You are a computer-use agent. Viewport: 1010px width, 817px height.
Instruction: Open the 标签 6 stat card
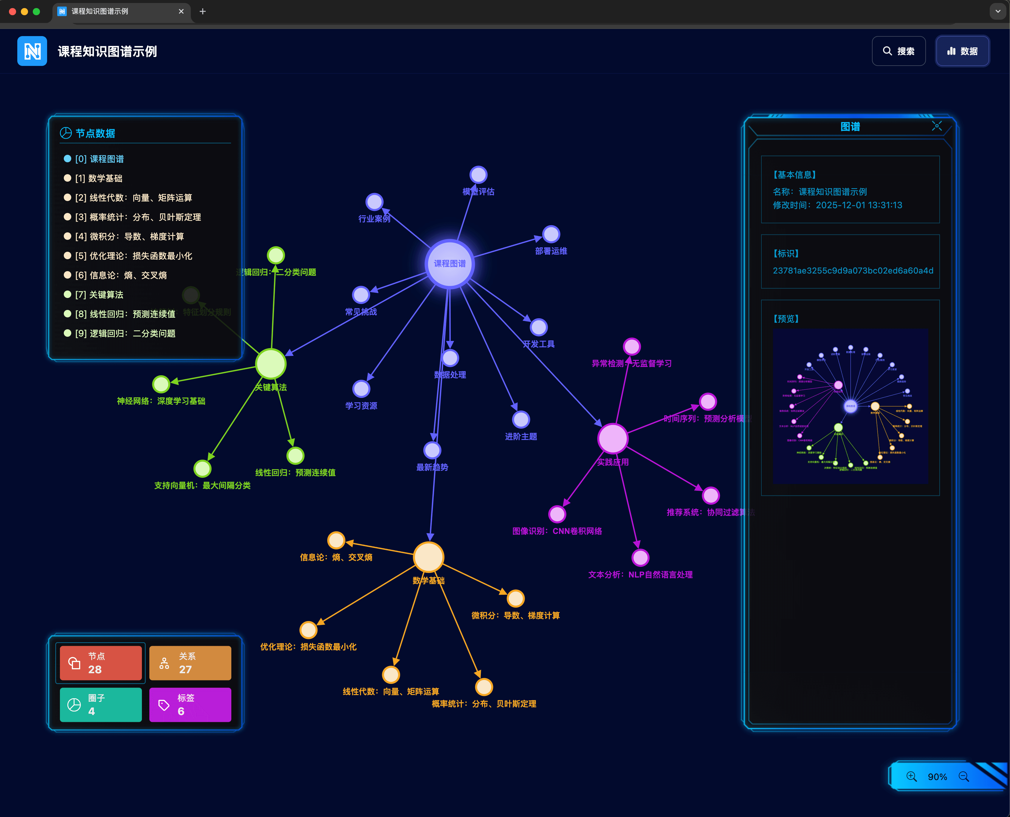(x=190, y=705)
